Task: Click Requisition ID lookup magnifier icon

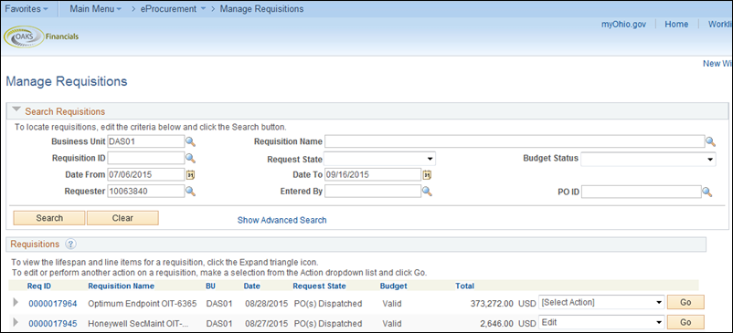Action: 190,159
